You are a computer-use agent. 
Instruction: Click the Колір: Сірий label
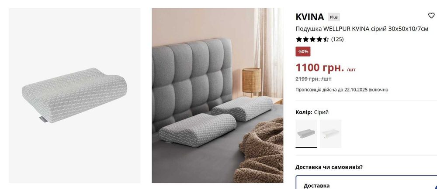click(x=312, y=112)
